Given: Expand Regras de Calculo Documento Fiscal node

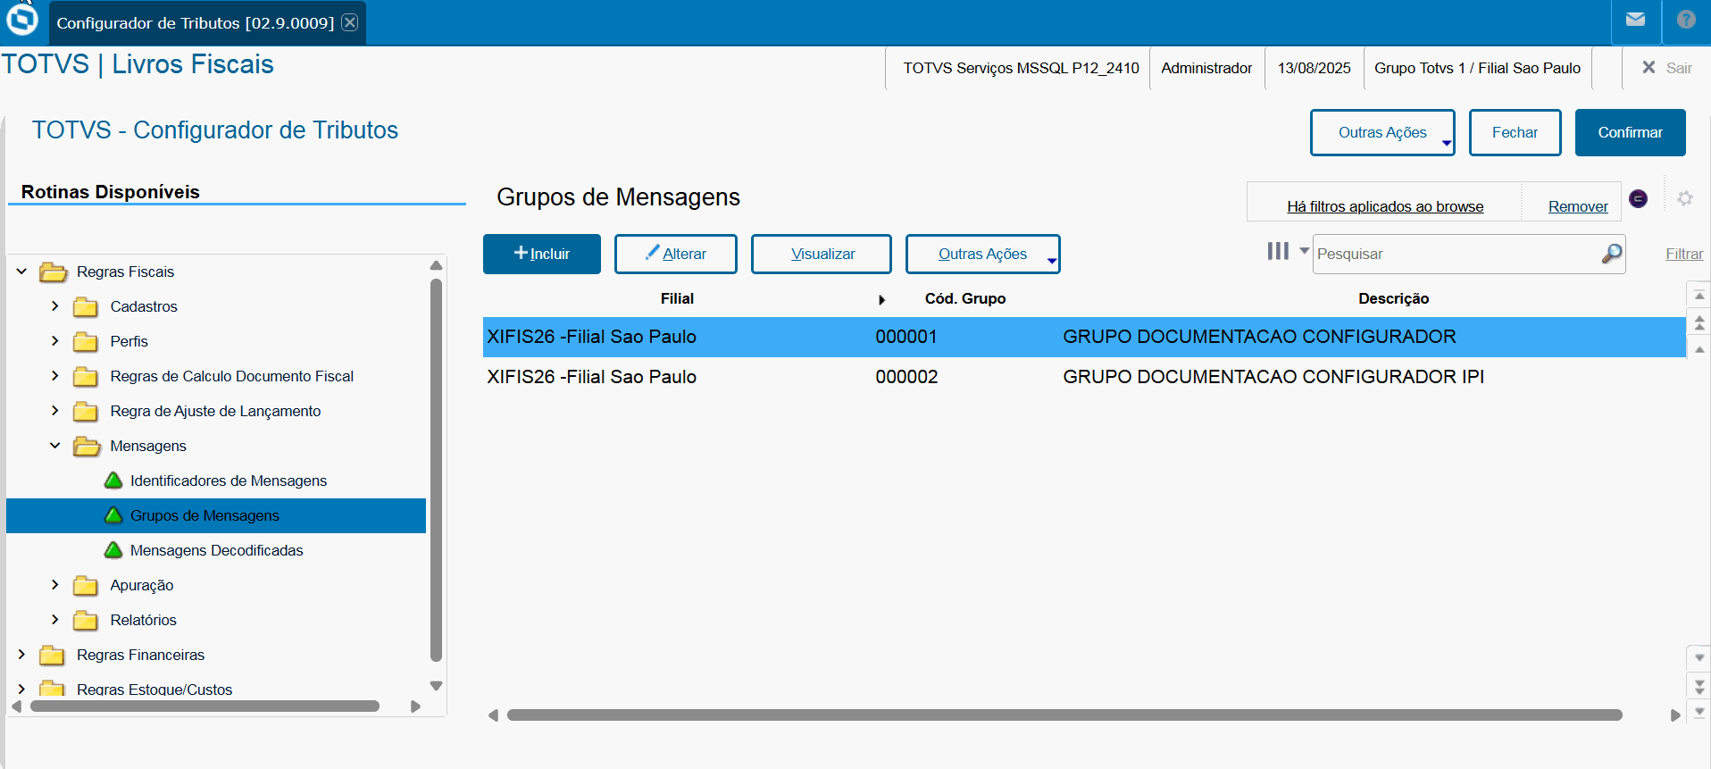Looking at the screenshot, I should (x=55, y=376).
